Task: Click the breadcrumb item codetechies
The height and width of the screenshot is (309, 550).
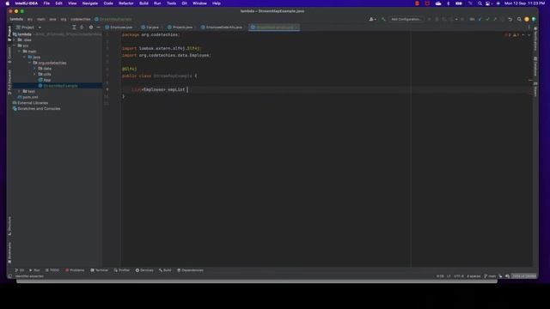Action: pos(80,19)
